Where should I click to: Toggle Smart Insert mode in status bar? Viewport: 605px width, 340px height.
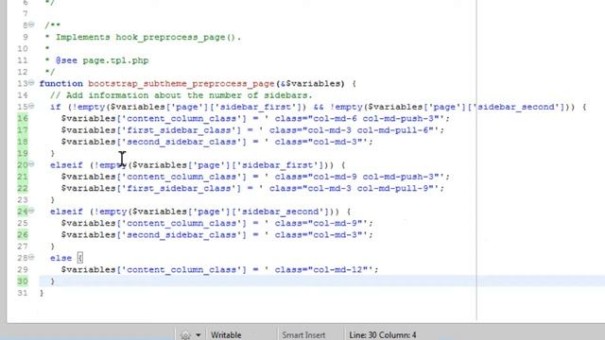[x=303, y=335]
